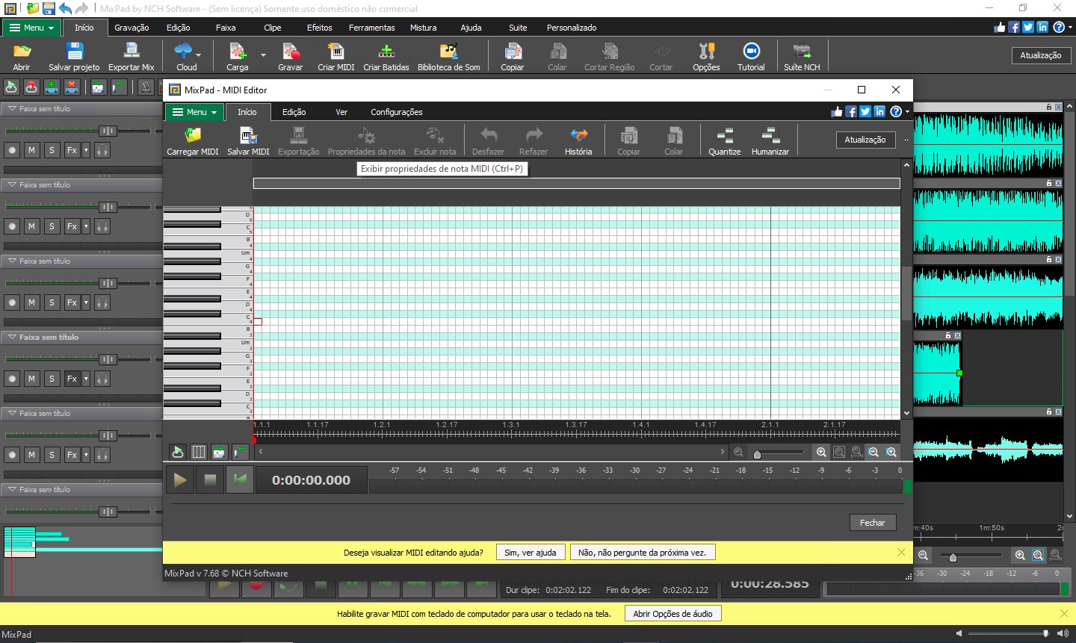Click the Desfazer icon in the MIDI editor
Viewport: 1076px width, 643px height.
coord(487,140)
